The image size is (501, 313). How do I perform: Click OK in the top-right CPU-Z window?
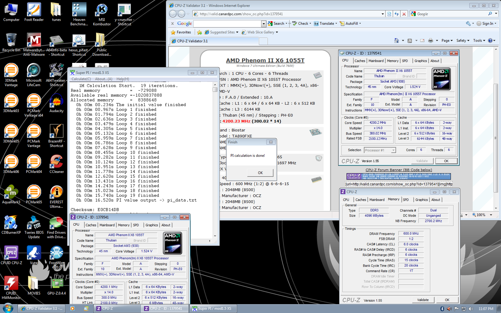coord(446,161)
